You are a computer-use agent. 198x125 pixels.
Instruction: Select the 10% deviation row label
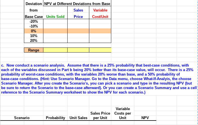tap(34, 36)
